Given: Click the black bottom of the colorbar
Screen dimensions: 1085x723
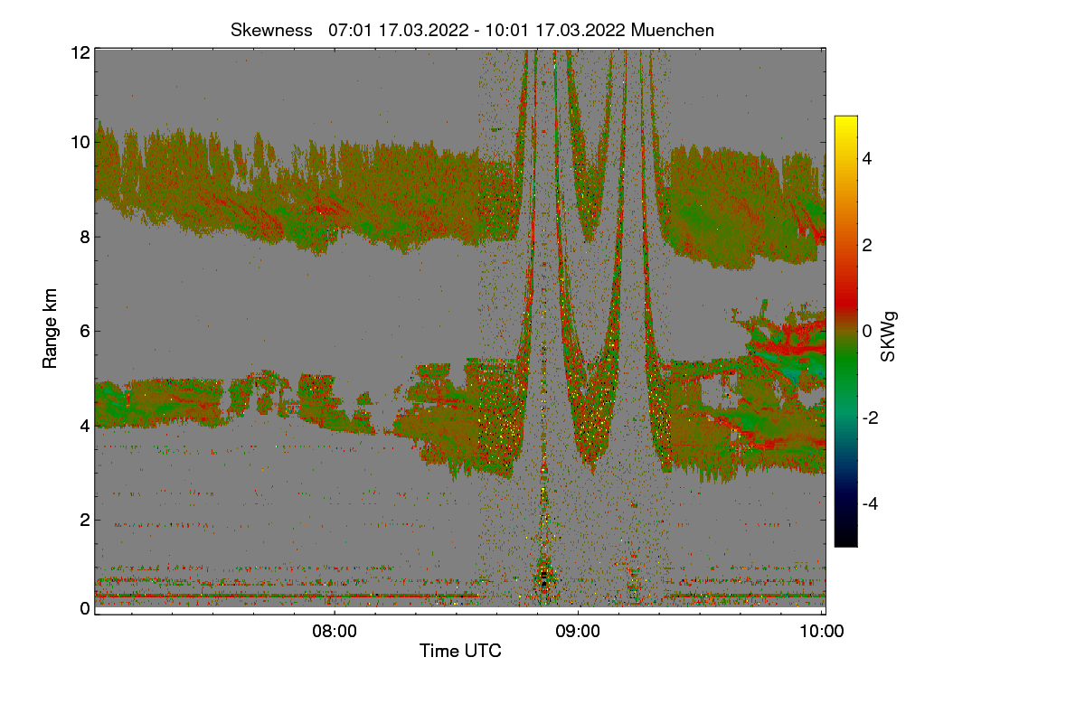Looking at the screenshot, I should coord(845,538).
